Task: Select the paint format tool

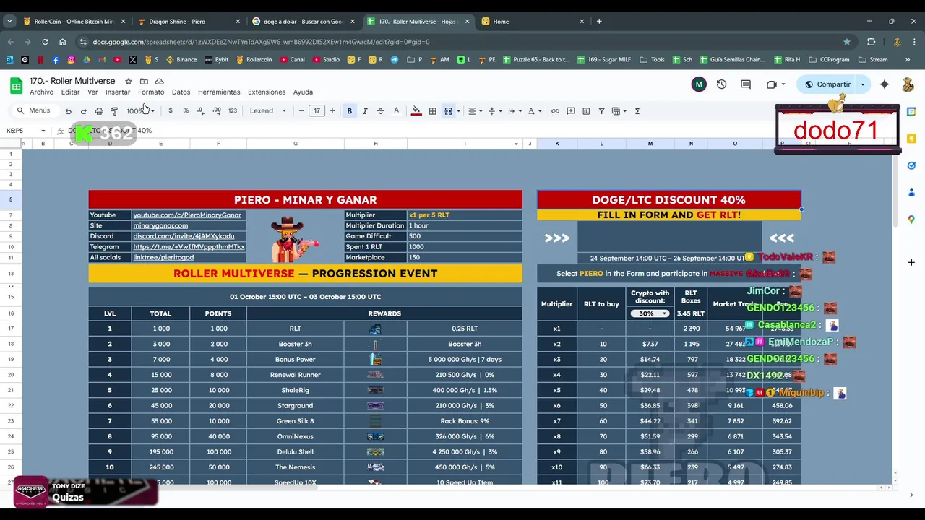Action: click(114, 111)
